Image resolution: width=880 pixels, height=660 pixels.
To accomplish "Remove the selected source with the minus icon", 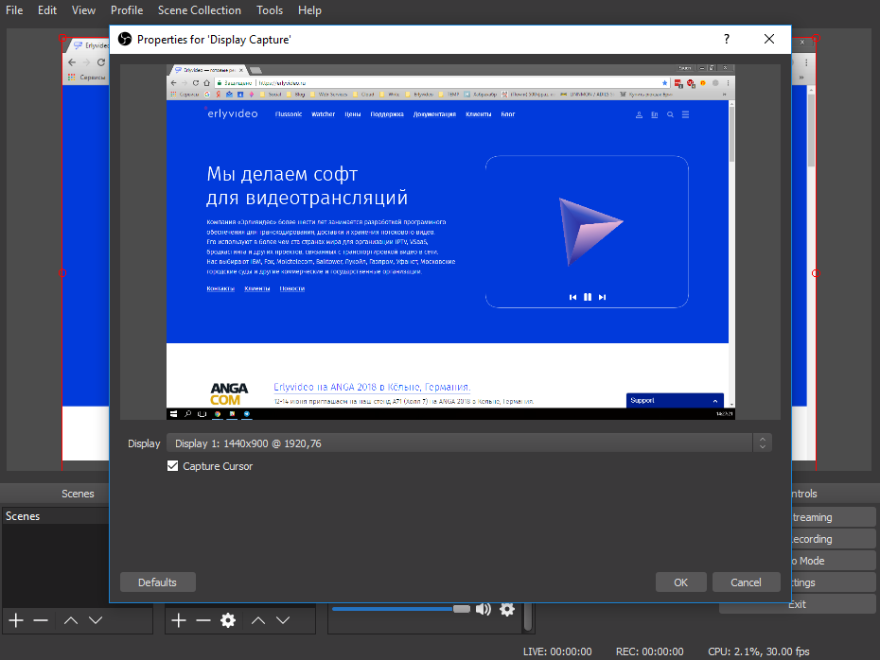I will pyautogui.click(x=203, y=620).
